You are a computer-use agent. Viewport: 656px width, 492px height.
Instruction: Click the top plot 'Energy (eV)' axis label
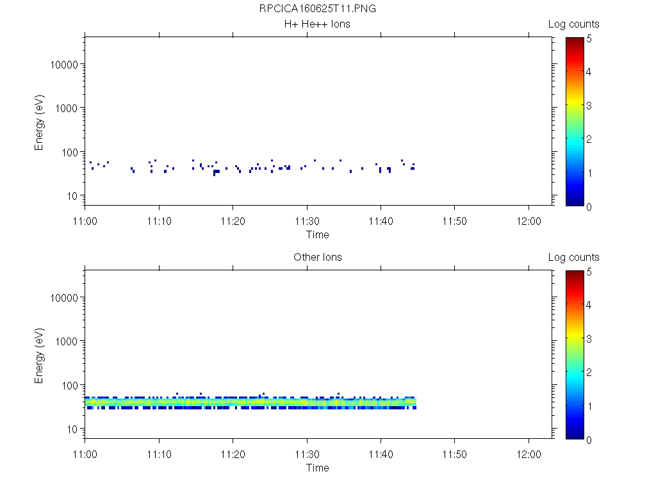[39, 122]
